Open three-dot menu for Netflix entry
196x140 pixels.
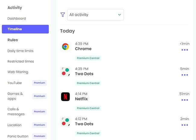[185, 100]
